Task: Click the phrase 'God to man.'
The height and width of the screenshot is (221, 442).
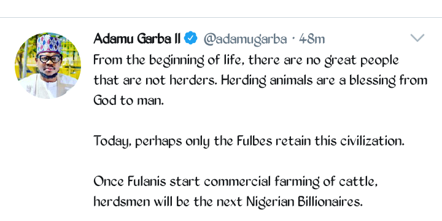Action: click(128, 100)
